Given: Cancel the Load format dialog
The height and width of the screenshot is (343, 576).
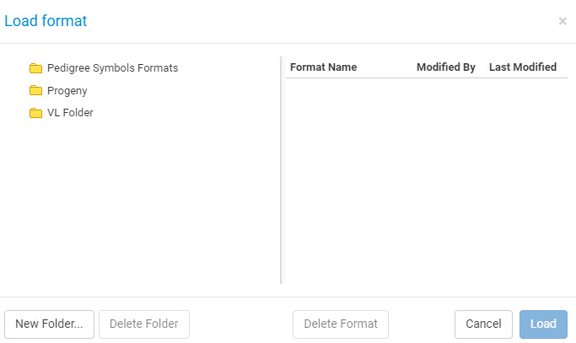Looking at the screenshot, I should click(x=483, y=324).
